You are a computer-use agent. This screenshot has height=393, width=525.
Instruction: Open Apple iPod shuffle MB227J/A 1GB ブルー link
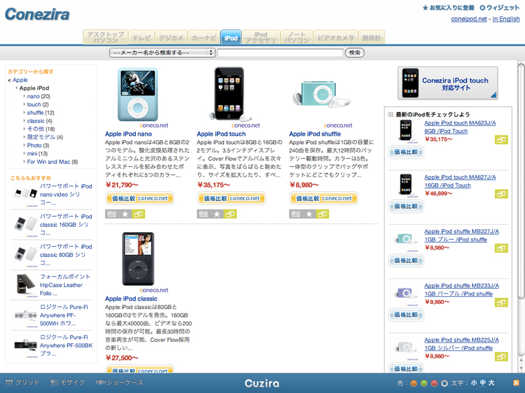461,235
